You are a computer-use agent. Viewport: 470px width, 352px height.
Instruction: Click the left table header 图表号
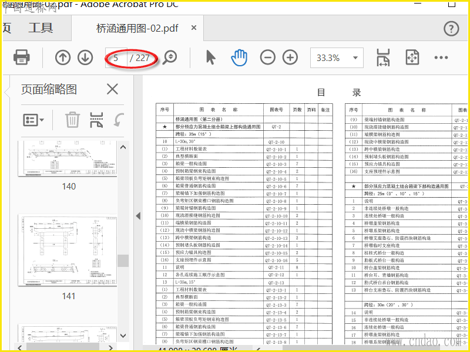pos(276,110)
